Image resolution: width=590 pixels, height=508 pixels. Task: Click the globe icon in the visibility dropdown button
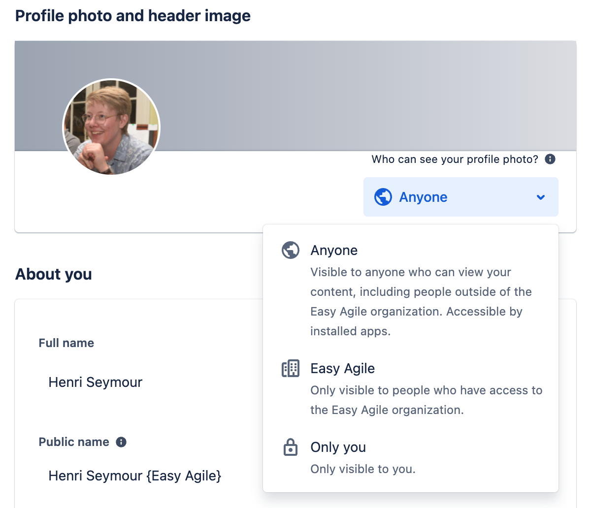(x=383, y=197)
